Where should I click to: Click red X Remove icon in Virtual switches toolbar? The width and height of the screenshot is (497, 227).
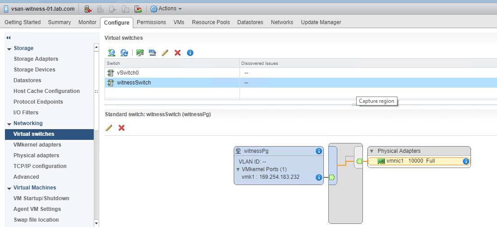178,53
